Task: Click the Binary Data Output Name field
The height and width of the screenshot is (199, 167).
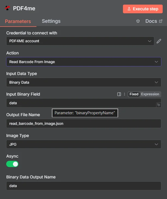Action: pyautogui.click(x=84, y=186)
